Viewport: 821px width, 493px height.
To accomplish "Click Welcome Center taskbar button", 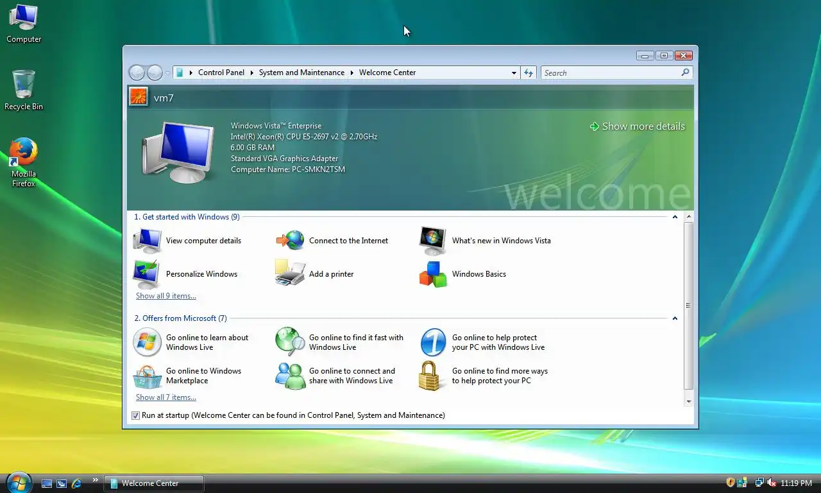I will [x=154, y=483].
